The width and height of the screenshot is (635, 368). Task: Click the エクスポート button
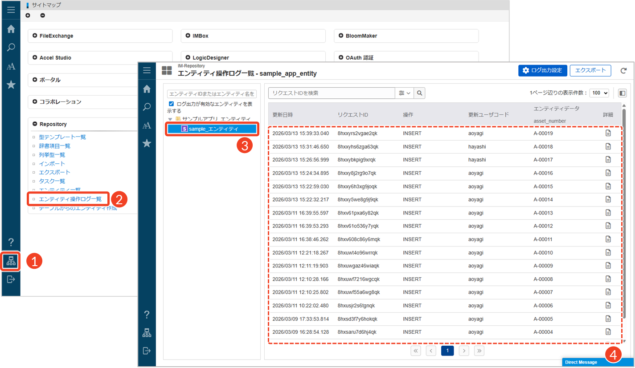coord(590,70)
